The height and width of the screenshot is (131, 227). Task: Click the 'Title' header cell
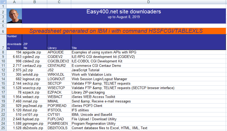click(x=148, y=42)
